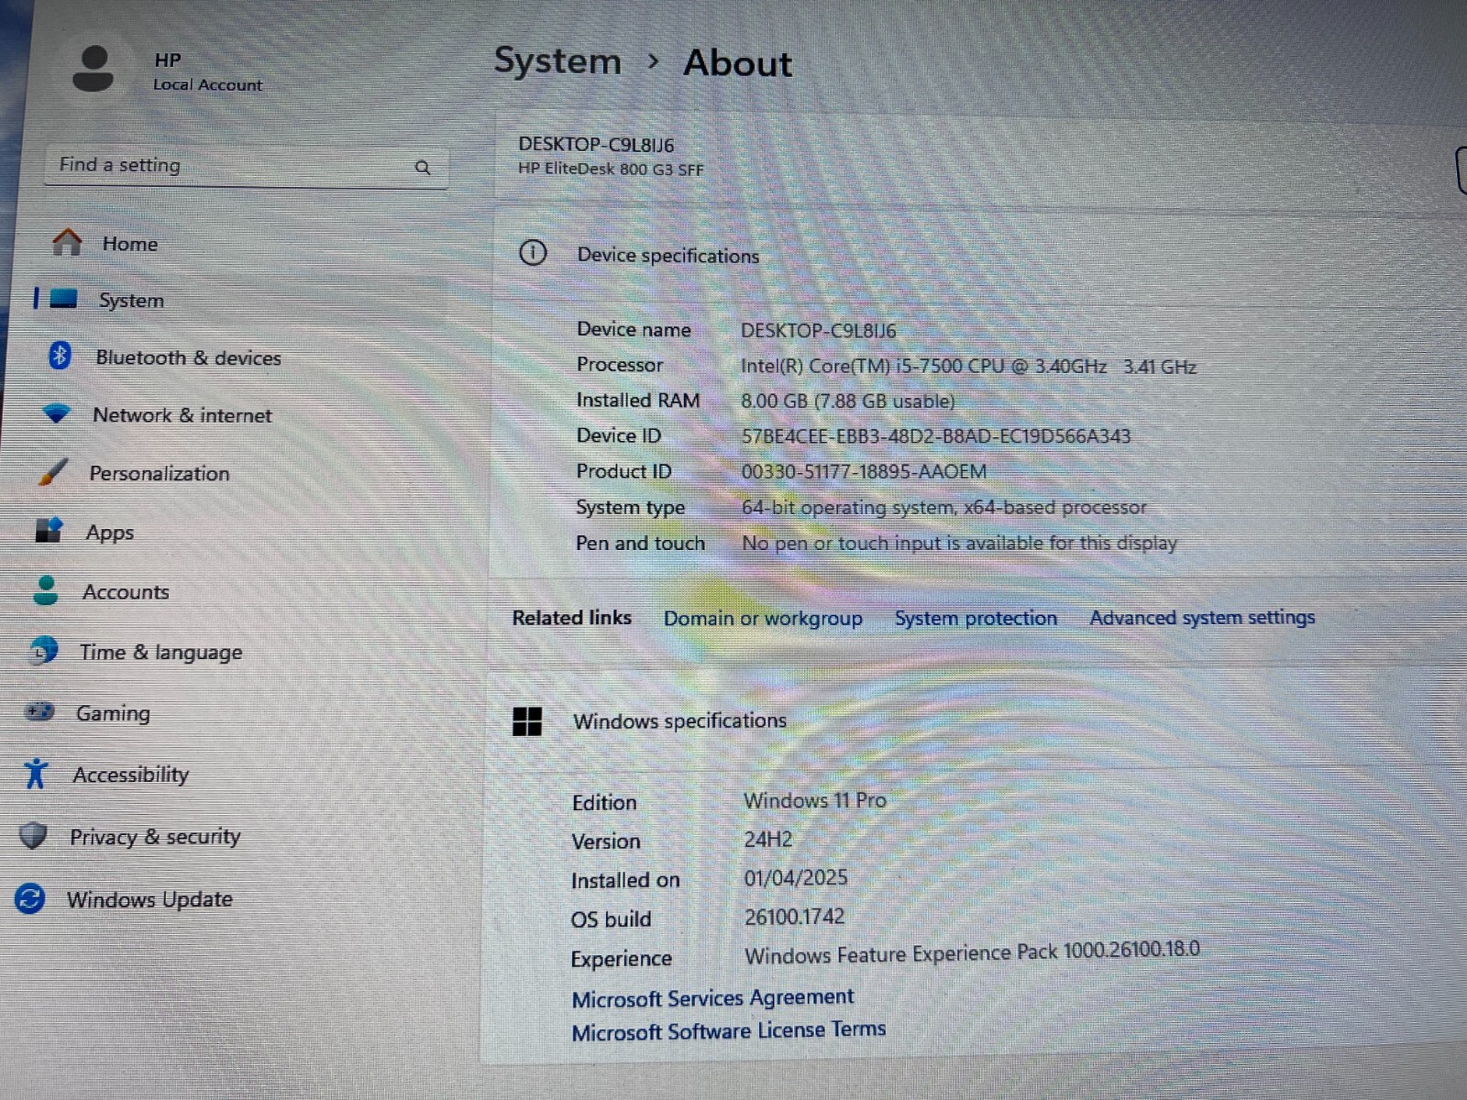Click the No pen or touch input text

pos(959,543)
